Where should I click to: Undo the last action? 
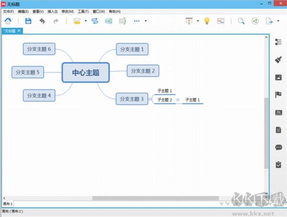pos(42,21)
